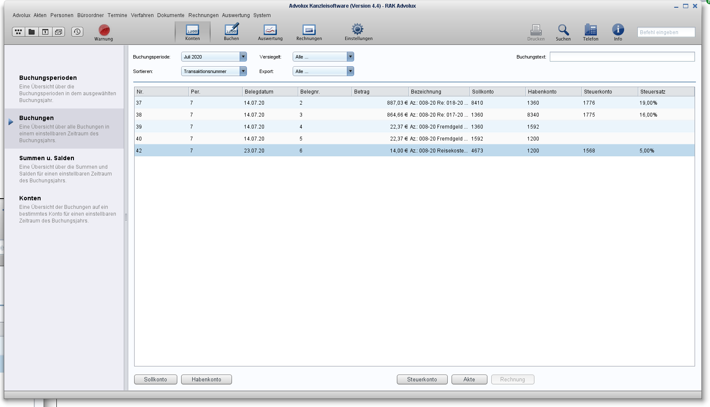710x407 pixels.
Task: Open the Buchen toolbar icon
Action: coord(232,32)
